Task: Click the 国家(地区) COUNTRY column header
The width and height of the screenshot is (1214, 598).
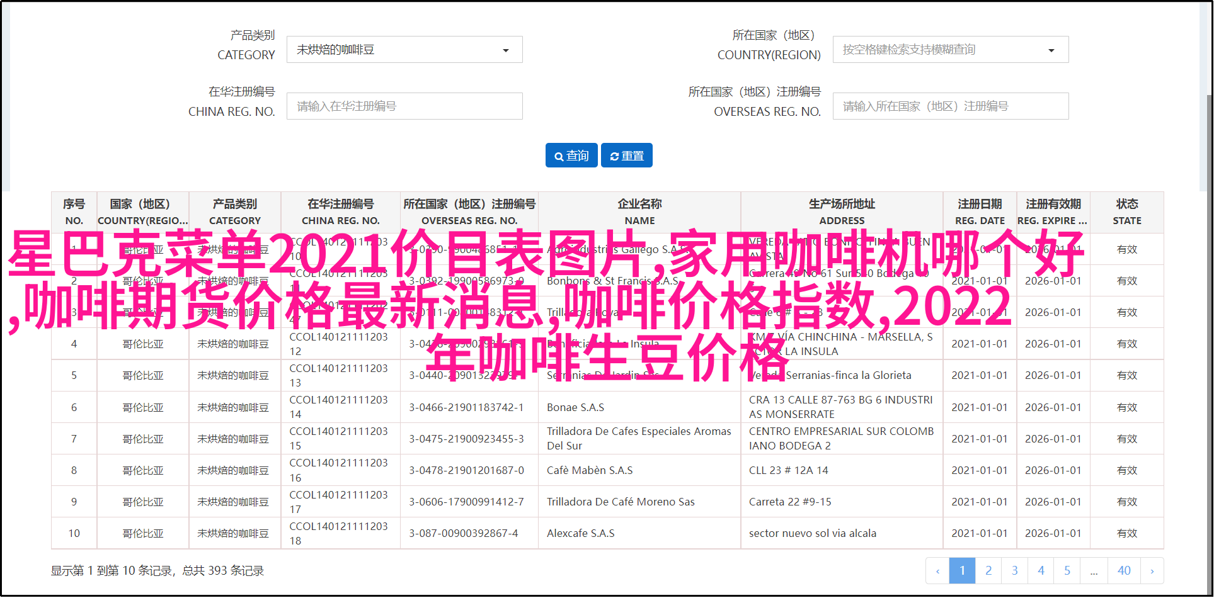Action: pos(143,212)
